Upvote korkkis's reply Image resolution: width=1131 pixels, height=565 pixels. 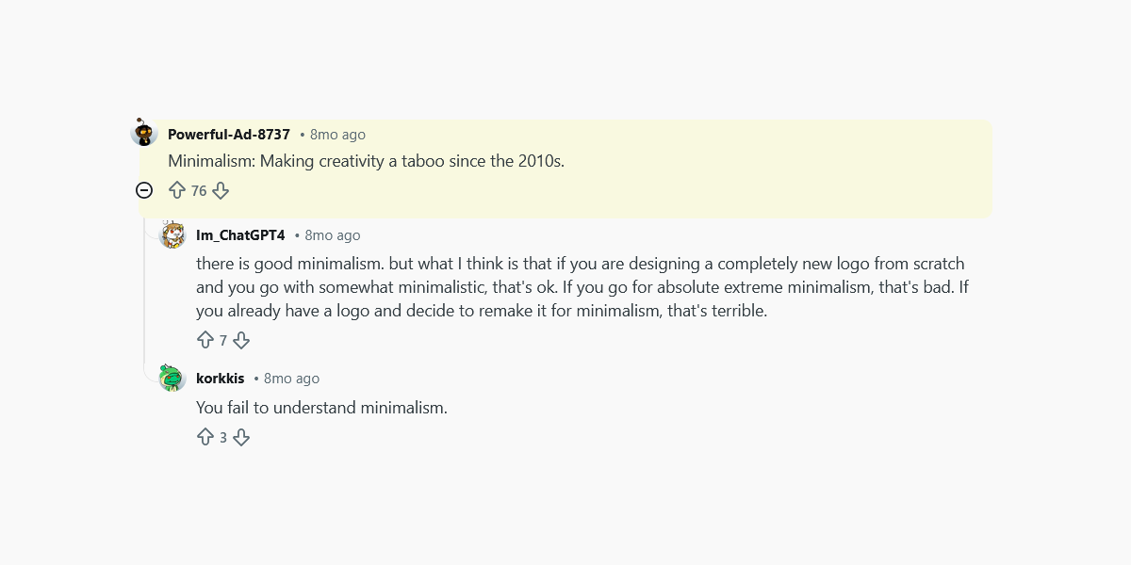click(206, 437)
